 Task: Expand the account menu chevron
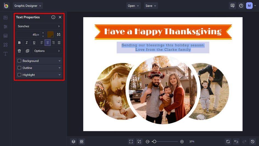(255, 5)
